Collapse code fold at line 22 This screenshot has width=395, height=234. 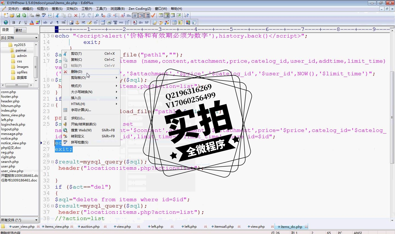[52, 105]
